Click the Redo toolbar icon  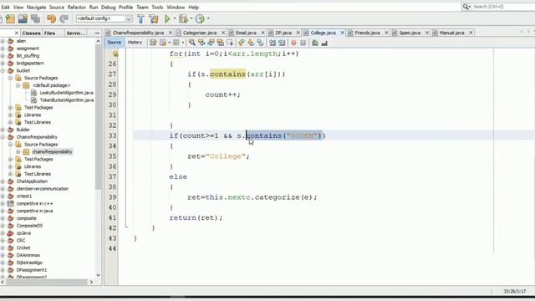[64, 18]
